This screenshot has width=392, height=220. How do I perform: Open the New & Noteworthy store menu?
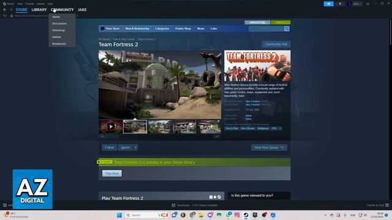[137, 29]
